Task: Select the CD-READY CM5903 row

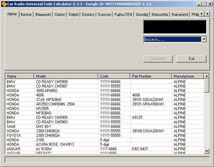Action: pos(105,122)
